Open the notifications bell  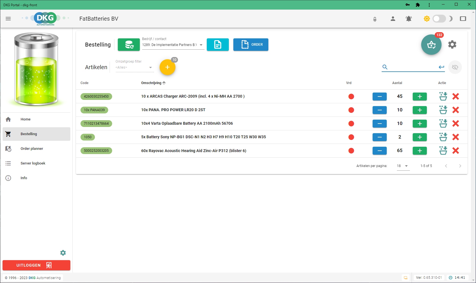pos(408,19)
